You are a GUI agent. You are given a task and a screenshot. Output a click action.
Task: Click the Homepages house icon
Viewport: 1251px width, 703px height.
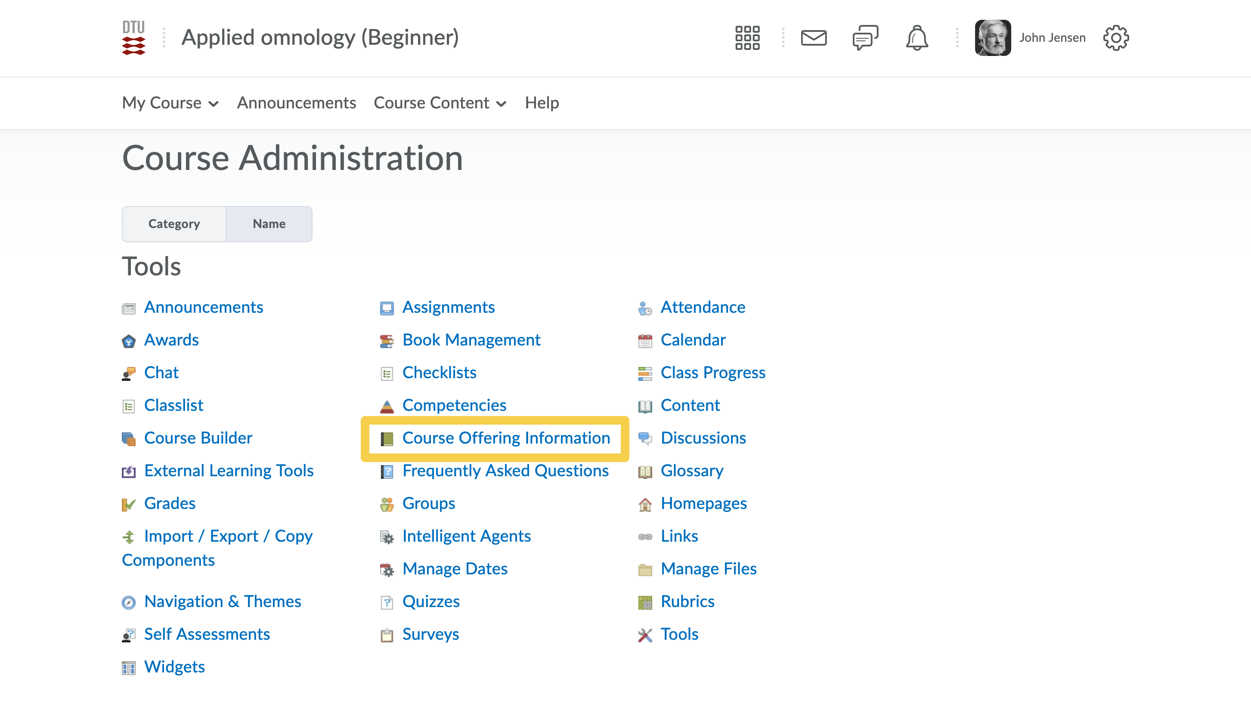tap(644, 504)
